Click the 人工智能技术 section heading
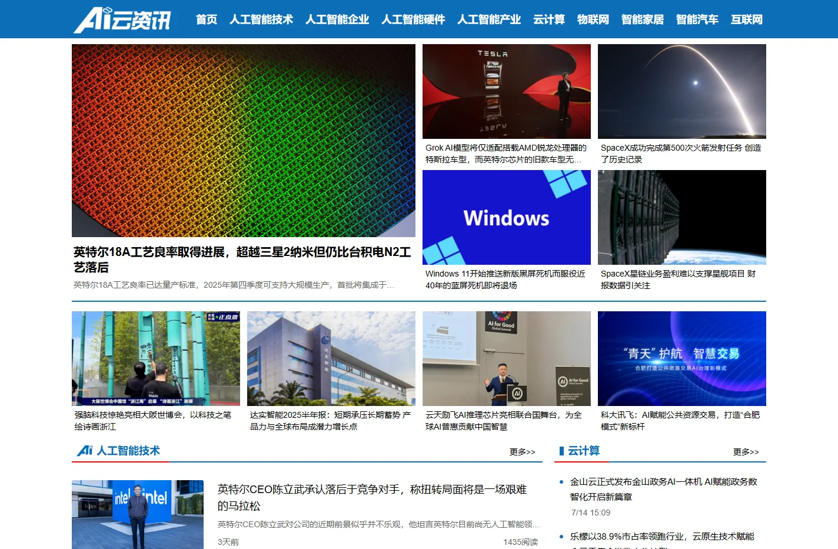838x549 pixels. tap(128, 451)
